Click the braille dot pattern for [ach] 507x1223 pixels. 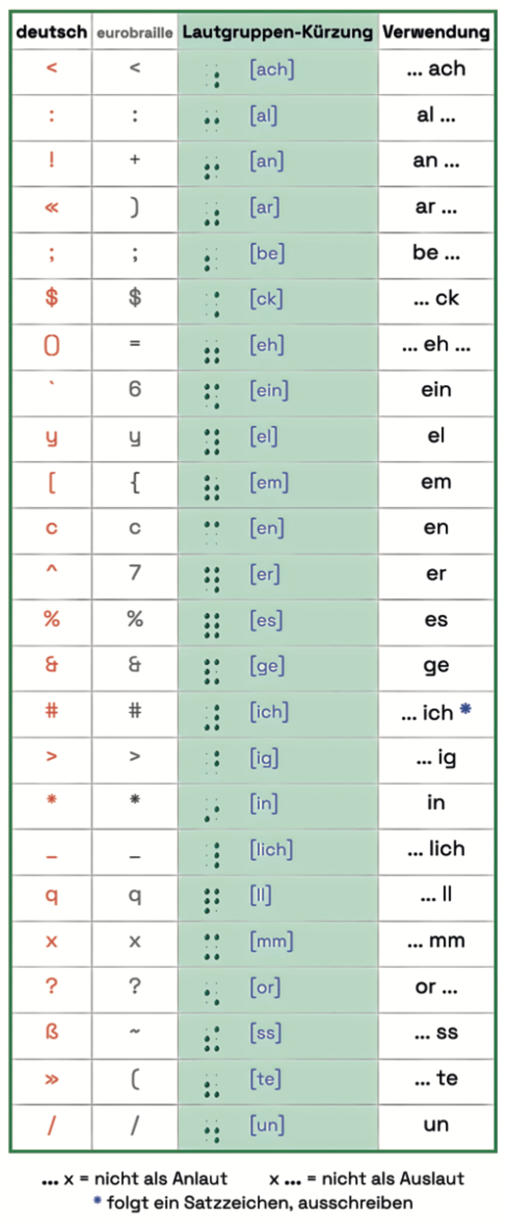click(x=212, y=75)
